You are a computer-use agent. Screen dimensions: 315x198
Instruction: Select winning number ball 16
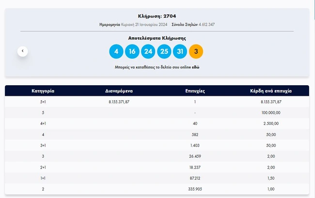[132, 51]
